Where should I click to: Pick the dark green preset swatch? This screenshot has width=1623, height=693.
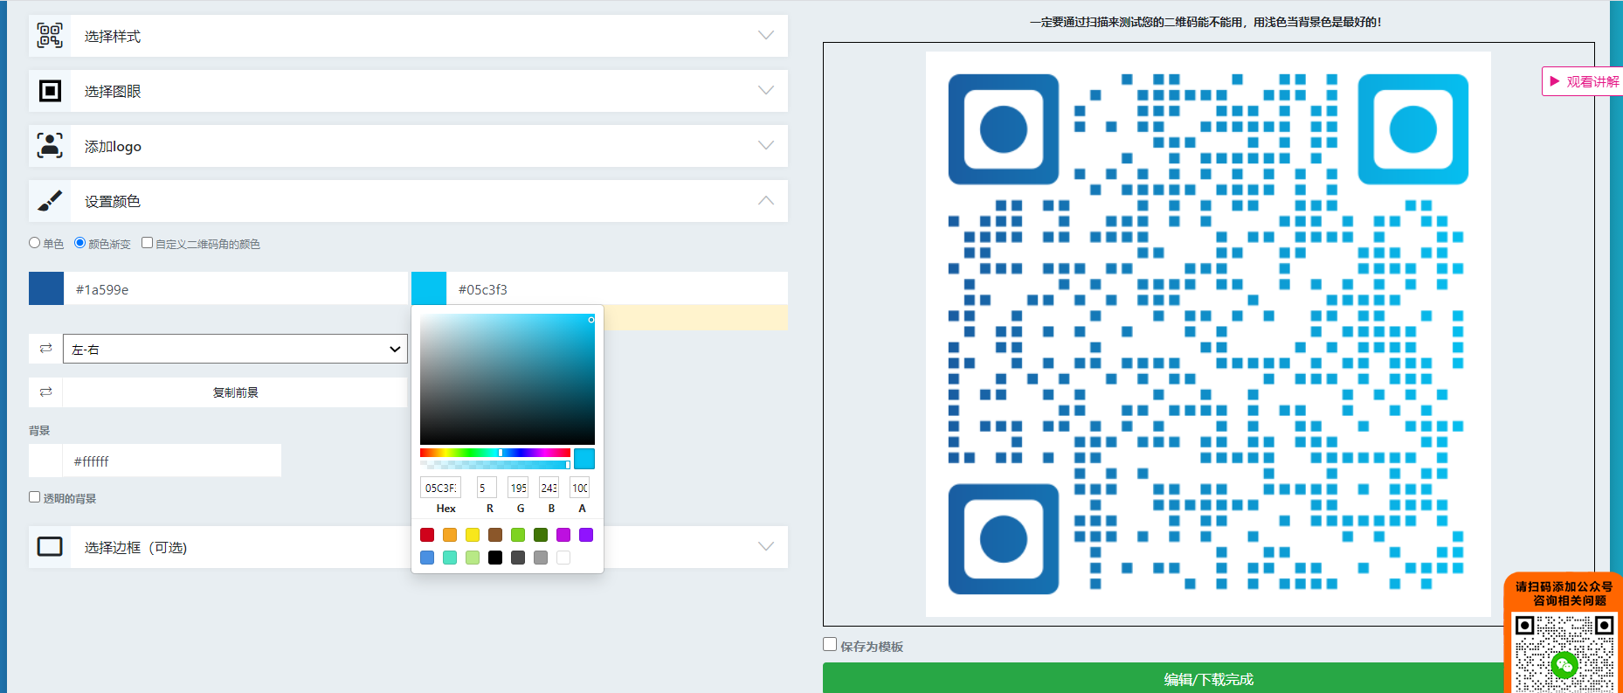pyautogui.click(x=541, y=535)
